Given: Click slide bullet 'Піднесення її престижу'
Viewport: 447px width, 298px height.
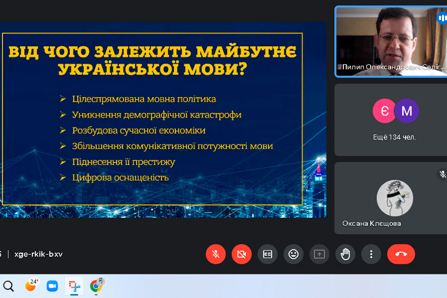Looking at the screenshot, I should [124, 162].
